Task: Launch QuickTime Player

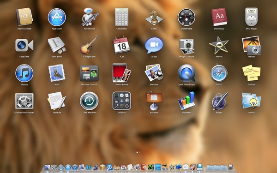Action: pyautogui.click(x=187, y=73)
